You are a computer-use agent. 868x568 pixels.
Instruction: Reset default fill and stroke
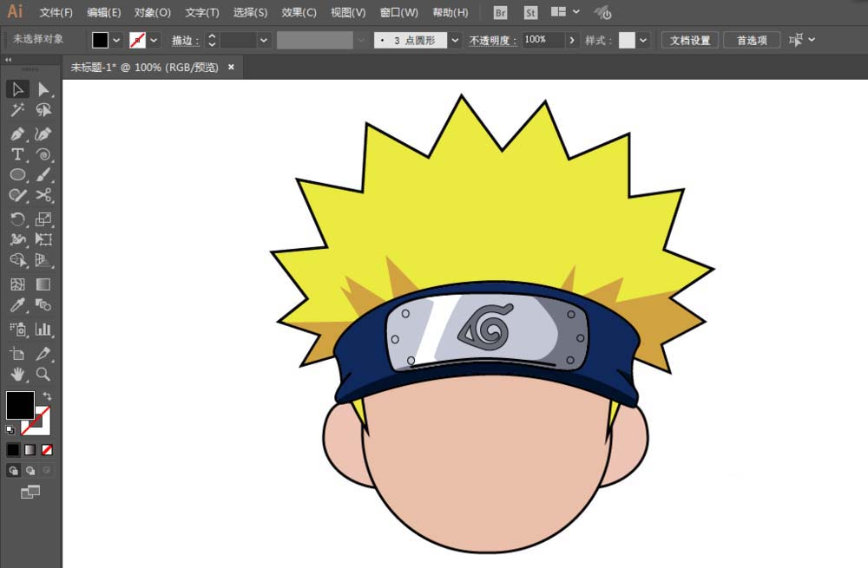point(10,429)
